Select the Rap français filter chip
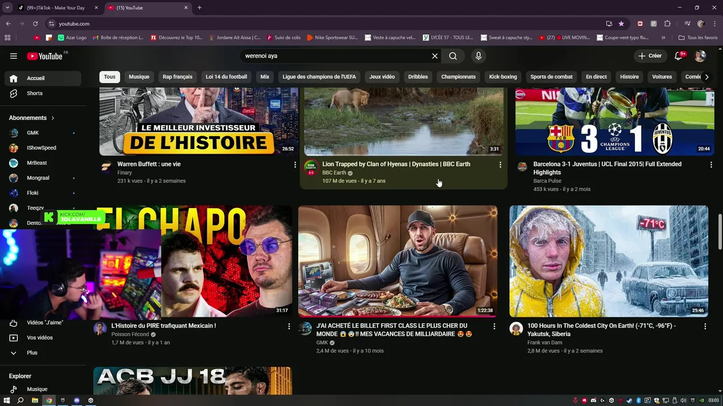Viewport: 723px width, 406px height. point(177,77)
